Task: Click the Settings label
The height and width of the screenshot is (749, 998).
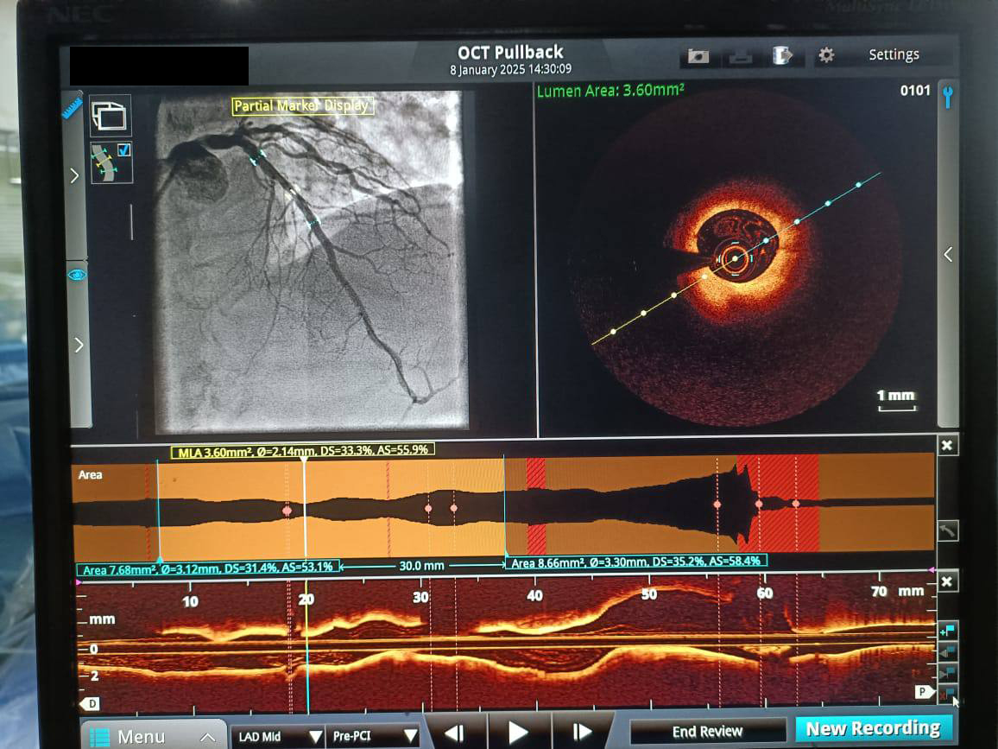Action: tap(894, 55)
